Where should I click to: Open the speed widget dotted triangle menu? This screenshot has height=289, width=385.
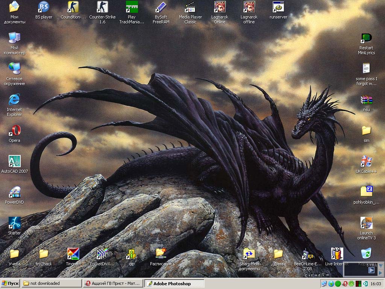click(x=381, y=266)
